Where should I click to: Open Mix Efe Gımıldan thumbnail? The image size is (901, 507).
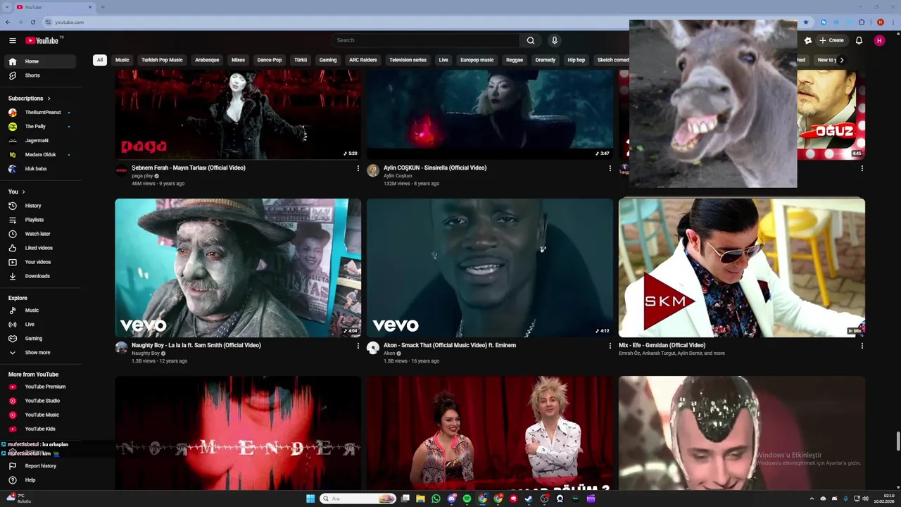click(x=742, y=268)
